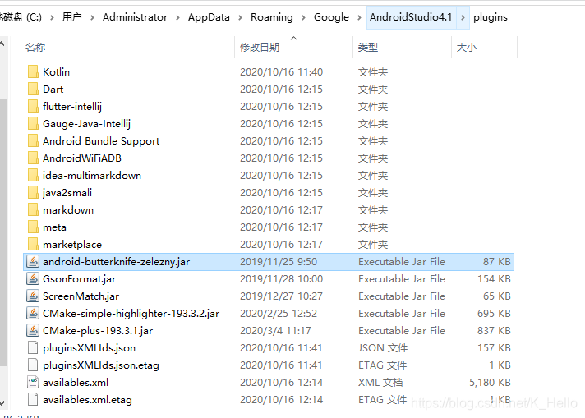Image resolution: width=585 pixels, height=418 pixels.
Task: Sort files by 大小 column
Action: (x=467, y=48)
